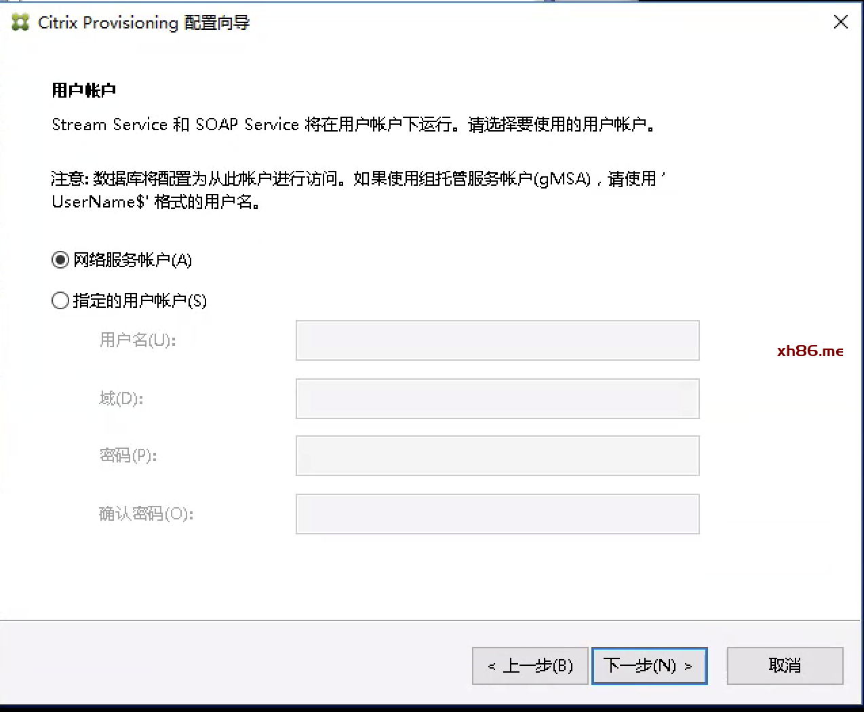Click the Stream Service and SOAP Service description
Image resolution: width=864 pixels, height=712 pixels.
[353, 125]
